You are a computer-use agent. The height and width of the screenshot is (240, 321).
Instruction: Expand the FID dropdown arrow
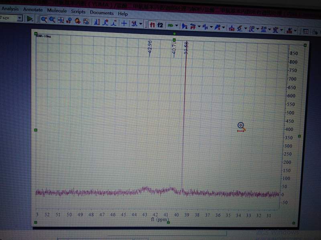(x=177, y=26)
